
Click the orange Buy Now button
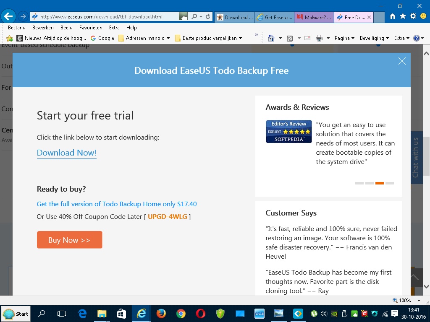pyautogui.click(x=69, y=240)
